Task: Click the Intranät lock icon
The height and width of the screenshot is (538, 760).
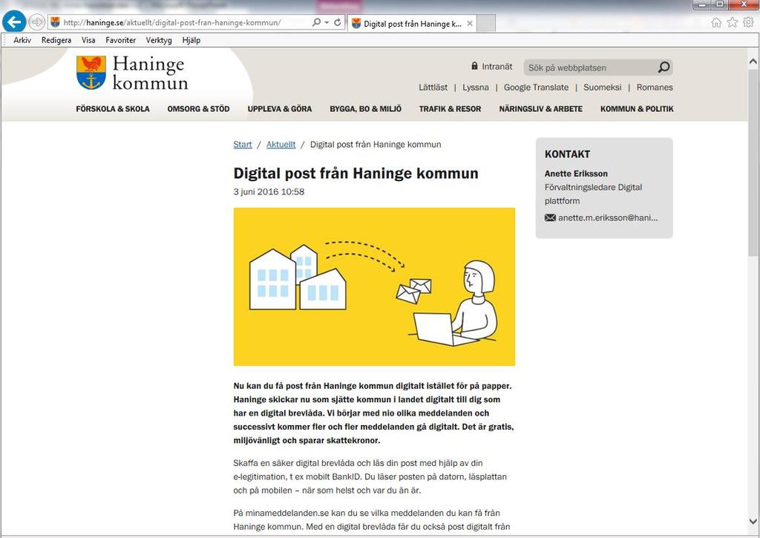Action: click(x=474, y=66)
